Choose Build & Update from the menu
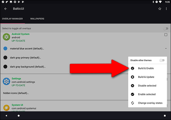 [148, 77]
